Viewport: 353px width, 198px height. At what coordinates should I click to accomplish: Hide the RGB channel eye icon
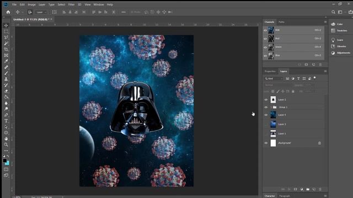pos(265,30)
